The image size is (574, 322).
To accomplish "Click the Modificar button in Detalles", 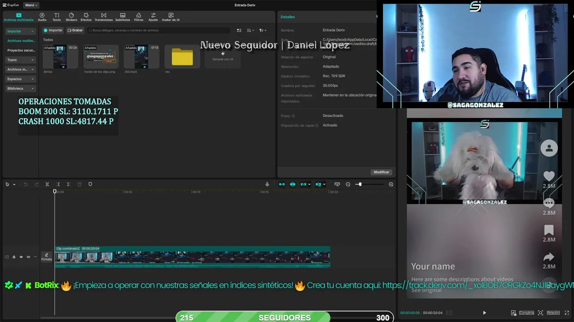I will click(x=382, y=172).
